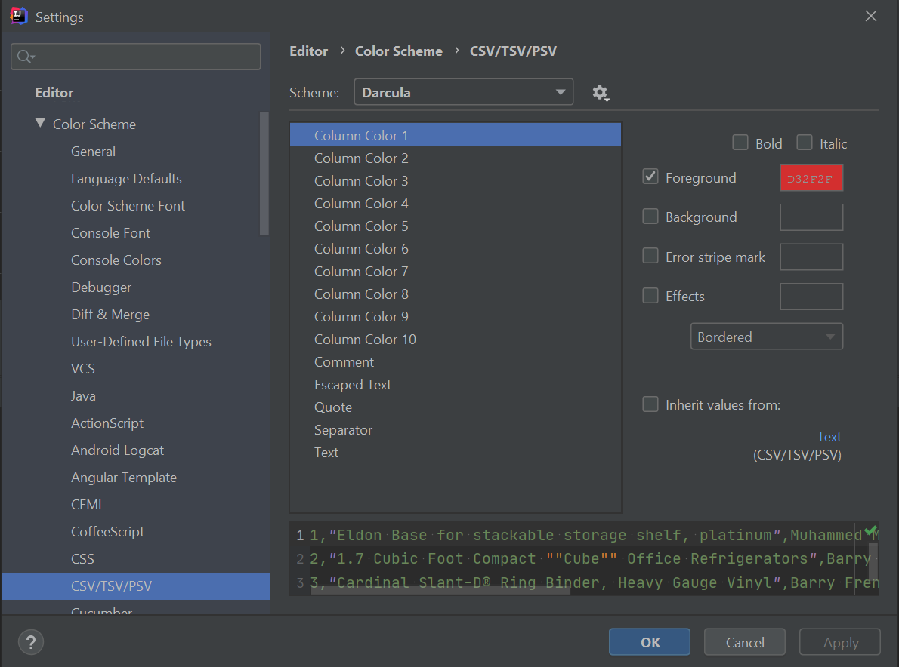The image size is (899, 667).
Task: Open CoffeeScript color settings
Action: coord(107,532)
